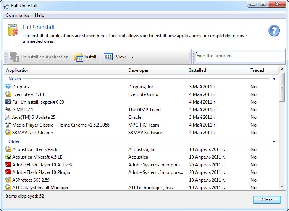The height and width of the screenshot is (211, 289).
Task: Click the vertical scrollbar thumb
Action: pos(282,87)
